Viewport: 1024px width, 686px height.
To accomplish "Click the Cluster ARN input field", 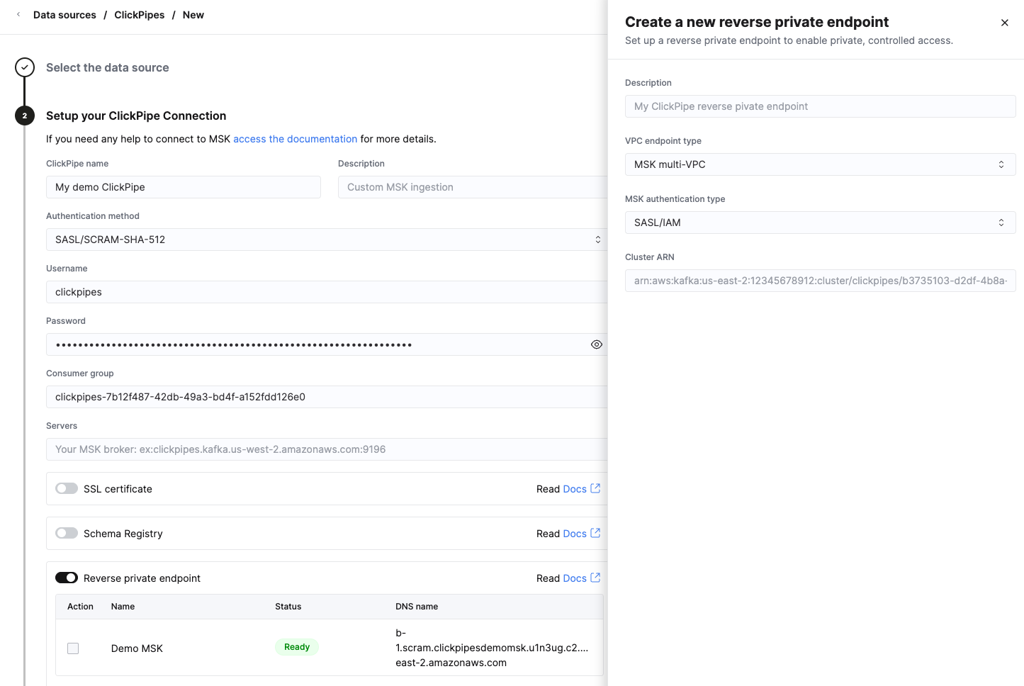I will (820, 281).
